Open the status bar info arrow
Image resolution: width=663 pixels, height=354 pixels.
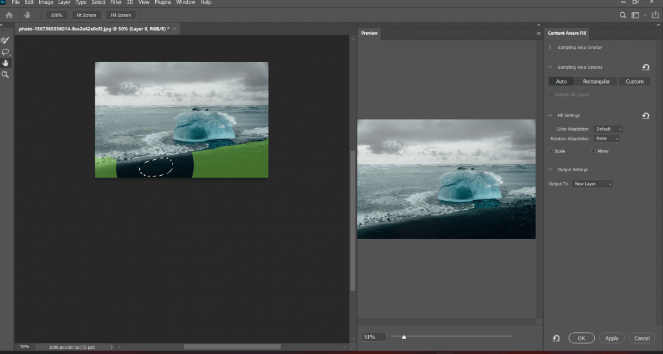[111, 347]
